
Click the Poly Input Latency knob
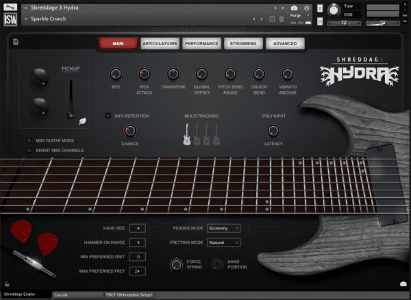273,131
